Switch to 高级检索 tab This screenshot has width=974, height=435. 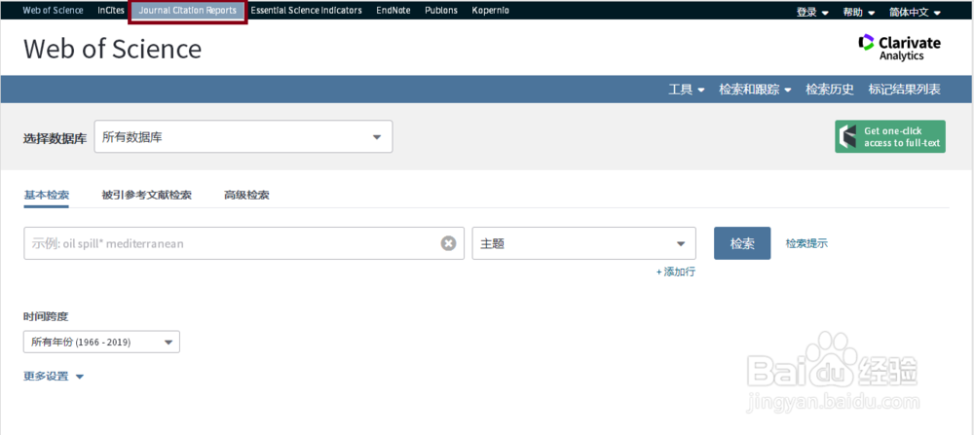[x=246, y=195]
